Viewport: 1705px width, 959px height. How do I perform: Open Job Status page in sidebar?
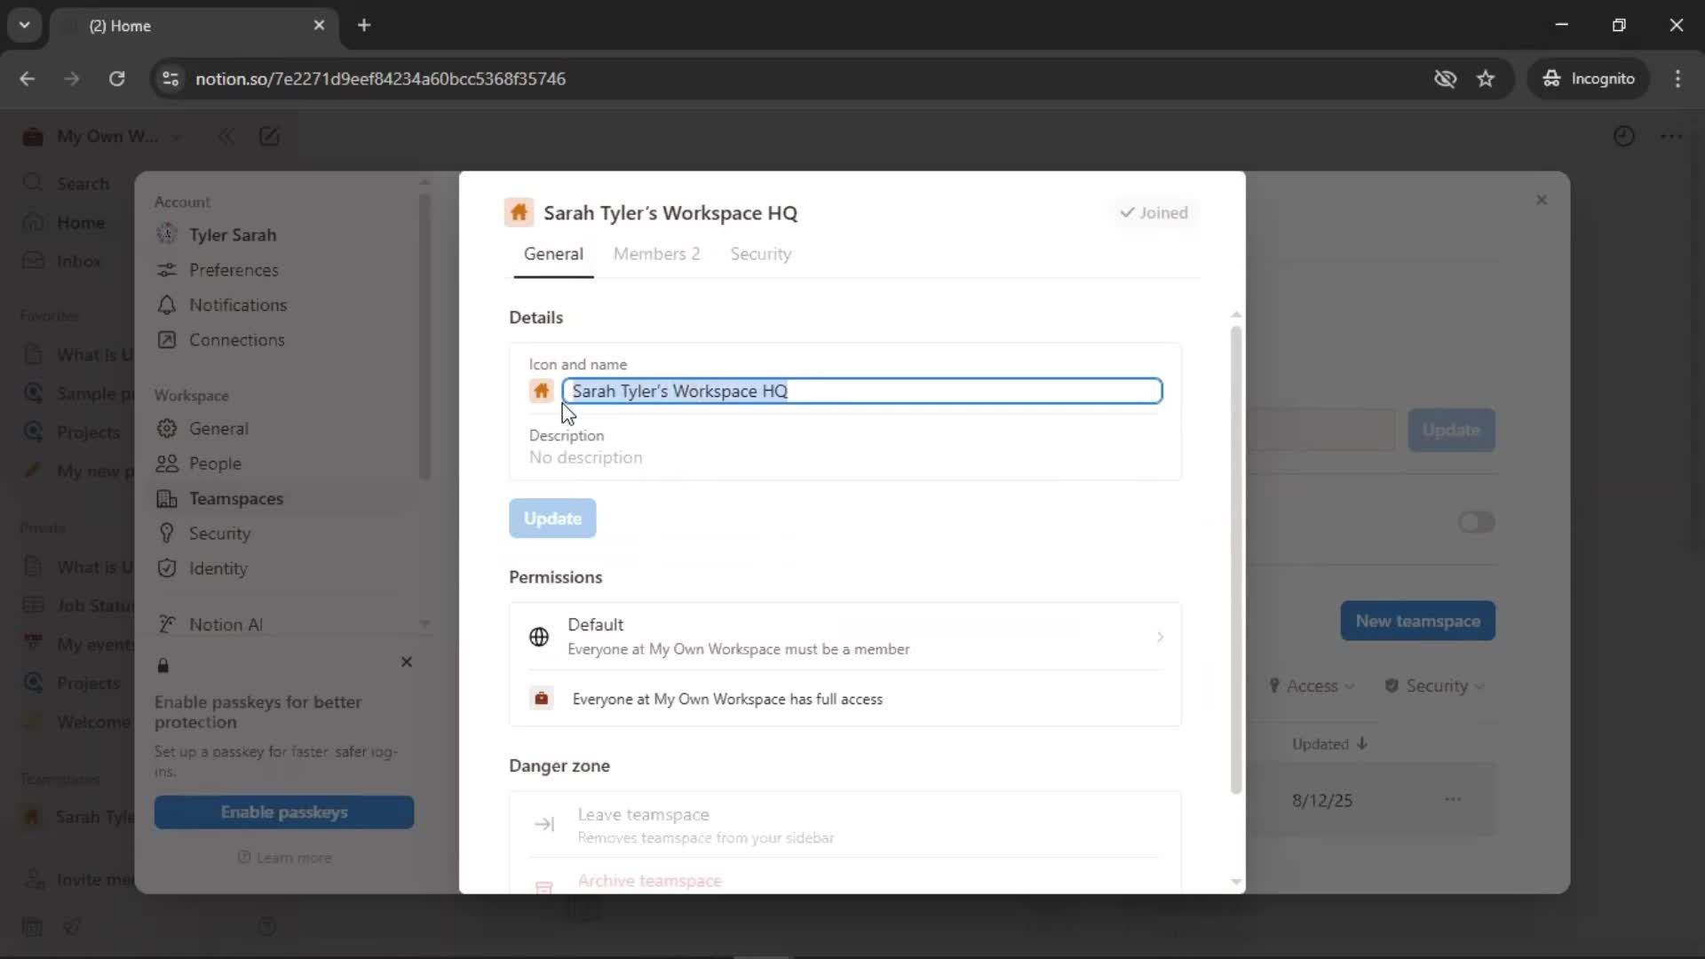point(78,606)
